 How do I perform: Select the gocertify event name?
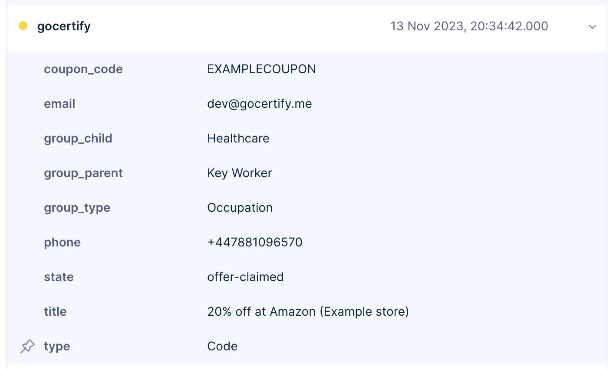point(64,26)
